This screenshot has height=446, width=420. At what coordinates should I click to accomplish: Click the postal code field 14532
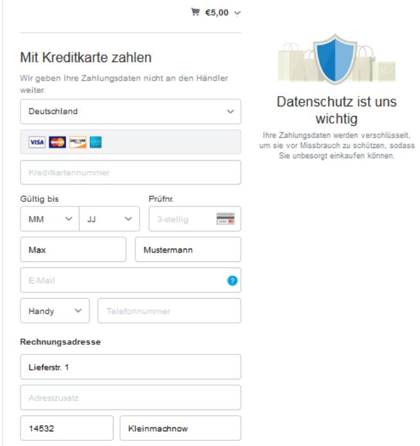(x=67, y=428)
